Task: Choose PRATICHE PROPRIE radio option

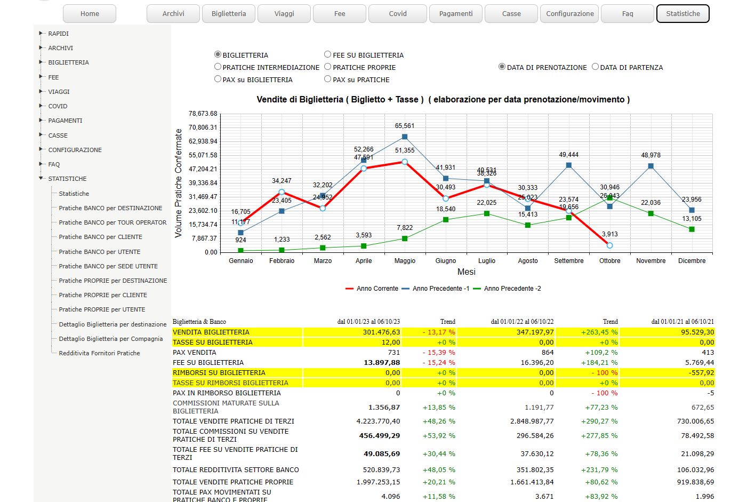Action: 328,67
